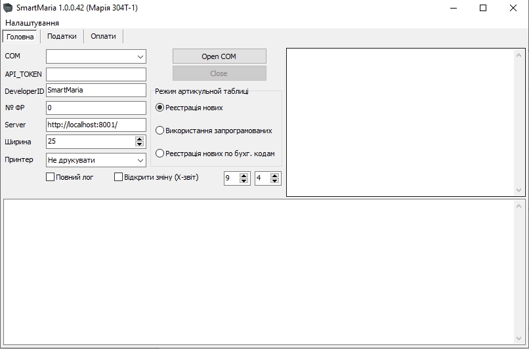Toggle Відкрити зміну (X-звіт) checkbox

pyautogui.click(x=119, y=177)
